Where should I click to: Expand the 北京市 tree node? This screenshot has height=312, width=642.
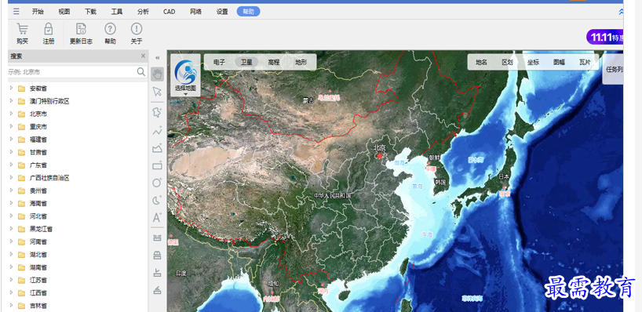coord(12,113)
